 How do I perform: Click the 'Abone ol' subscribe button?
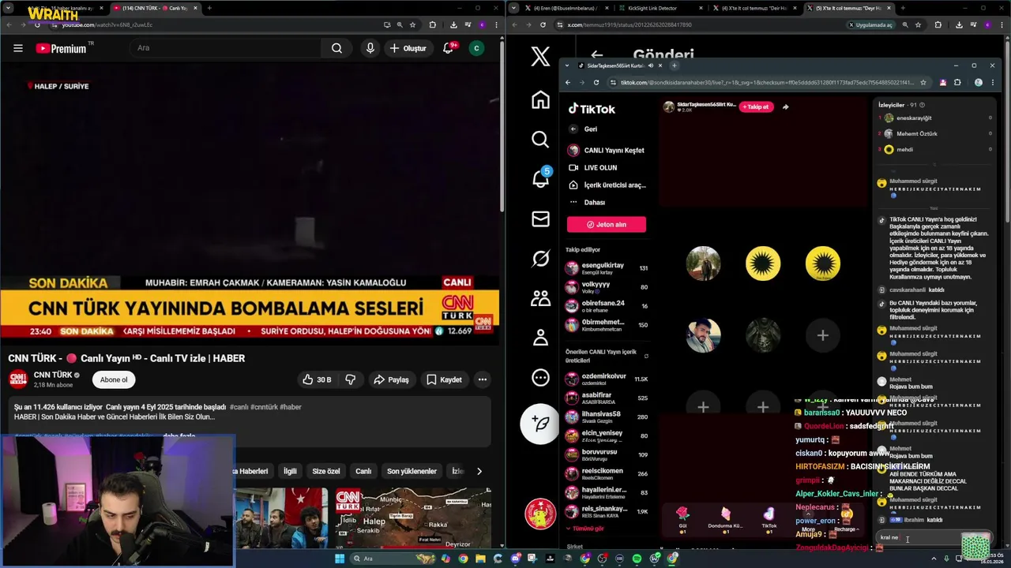pyautogui.click(x=114, y=379)
